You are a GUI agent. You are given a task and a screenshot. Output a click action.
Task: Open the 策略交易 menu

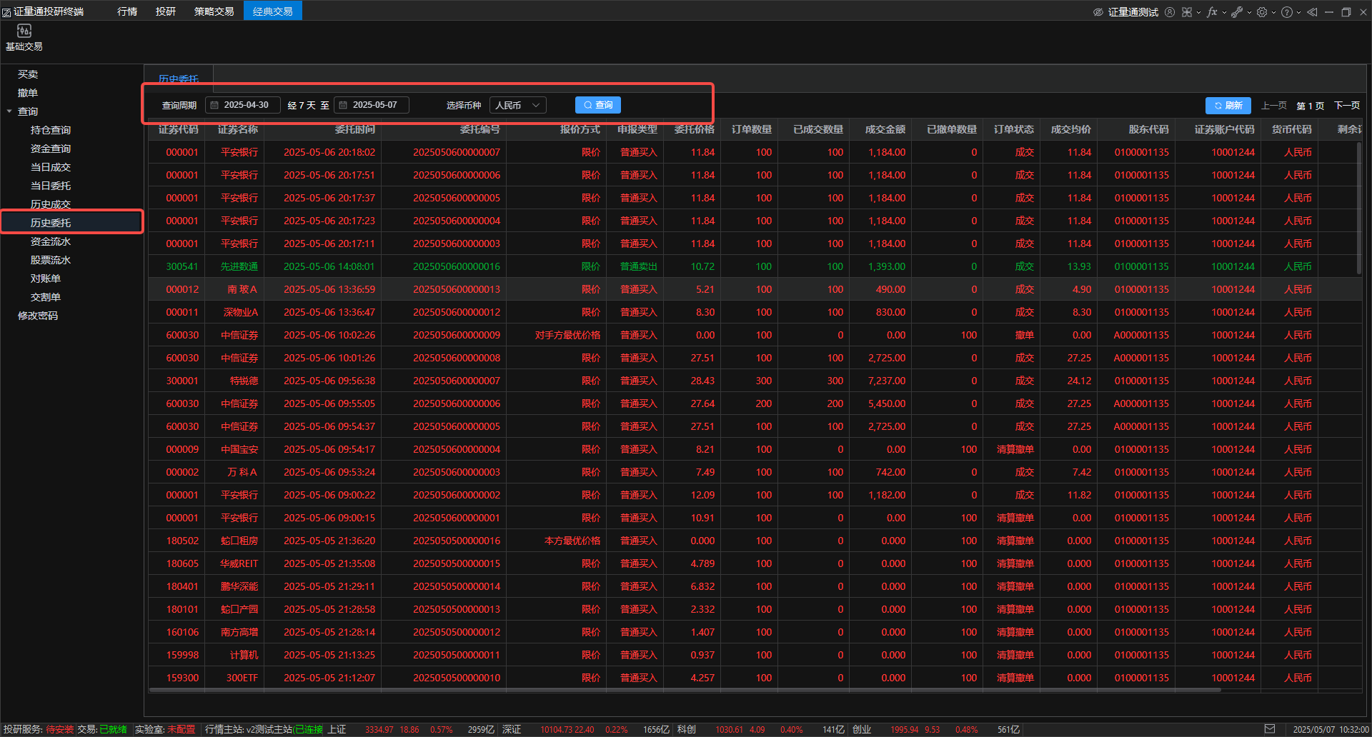[x=214, y=11]
